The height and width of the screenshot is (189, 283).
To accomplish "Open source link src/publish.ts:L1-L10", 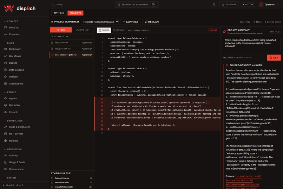I will pyautogui.click(x=248, y=176).
